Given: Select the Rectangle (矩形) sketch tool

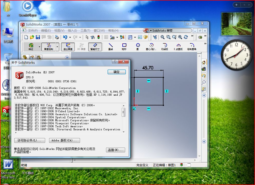Looking at the screenshot, I should pos(124,46).
